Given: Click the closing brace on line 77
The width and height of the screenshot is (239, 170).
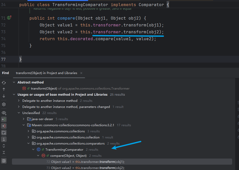Looking at the screenshot, I should (20, 59).
